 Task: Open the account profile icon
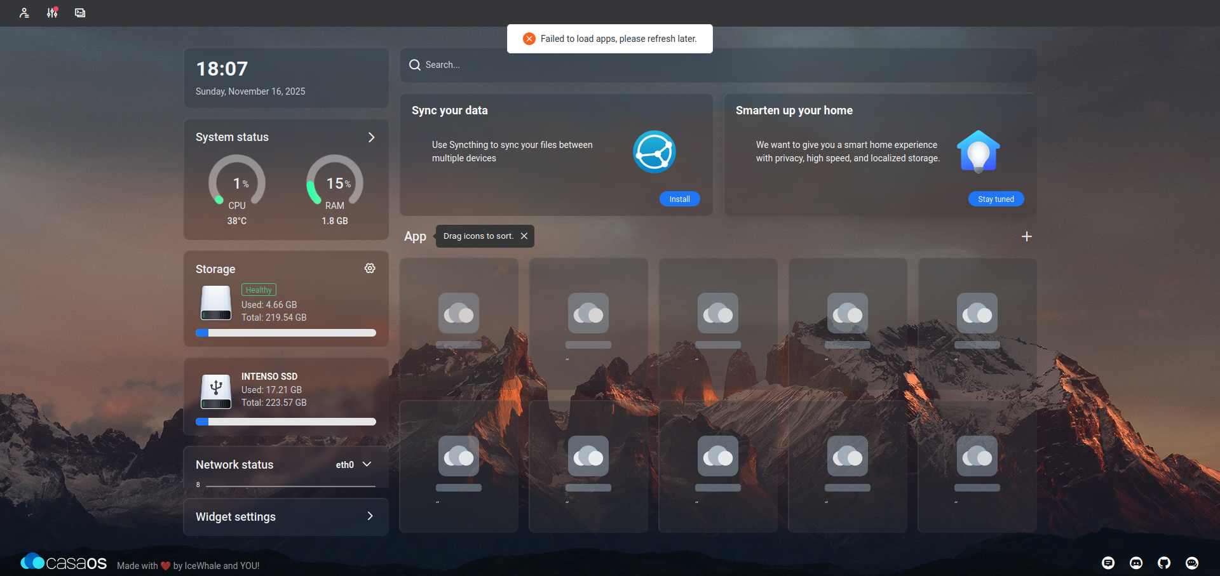[x=24, y=13]
